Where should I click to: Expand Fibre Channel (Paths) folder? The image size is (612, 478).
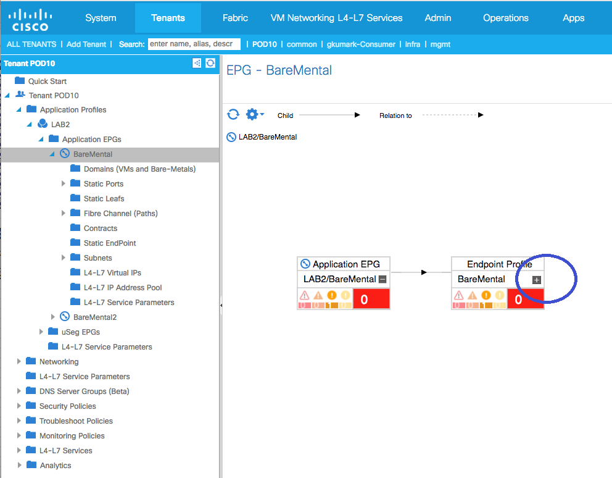tap(63, 214)
